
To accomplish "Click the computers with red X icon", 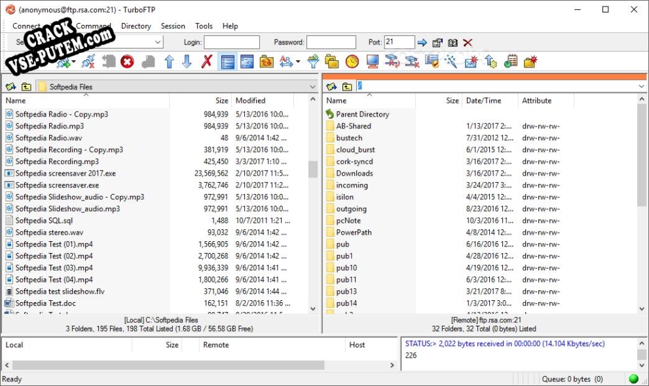I will [x=412, y=62].
